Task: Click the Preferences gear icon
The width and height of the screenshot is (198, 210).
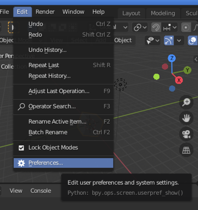Action: [21, 163]
